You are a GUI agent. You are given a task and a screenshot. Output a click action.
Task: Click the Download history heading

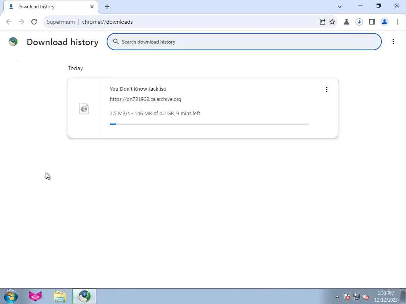pyautogui.click(x=63, y=42)
